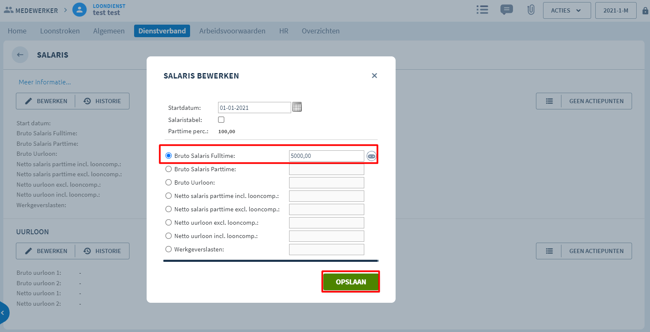The width and height of the screenshot is (650, 332).
Task: Open the comments chat bubble icon
Action: (506, 10)
